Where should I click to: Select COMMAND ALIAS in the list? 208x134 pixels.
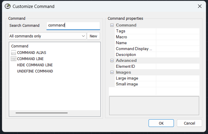point(31,53)
